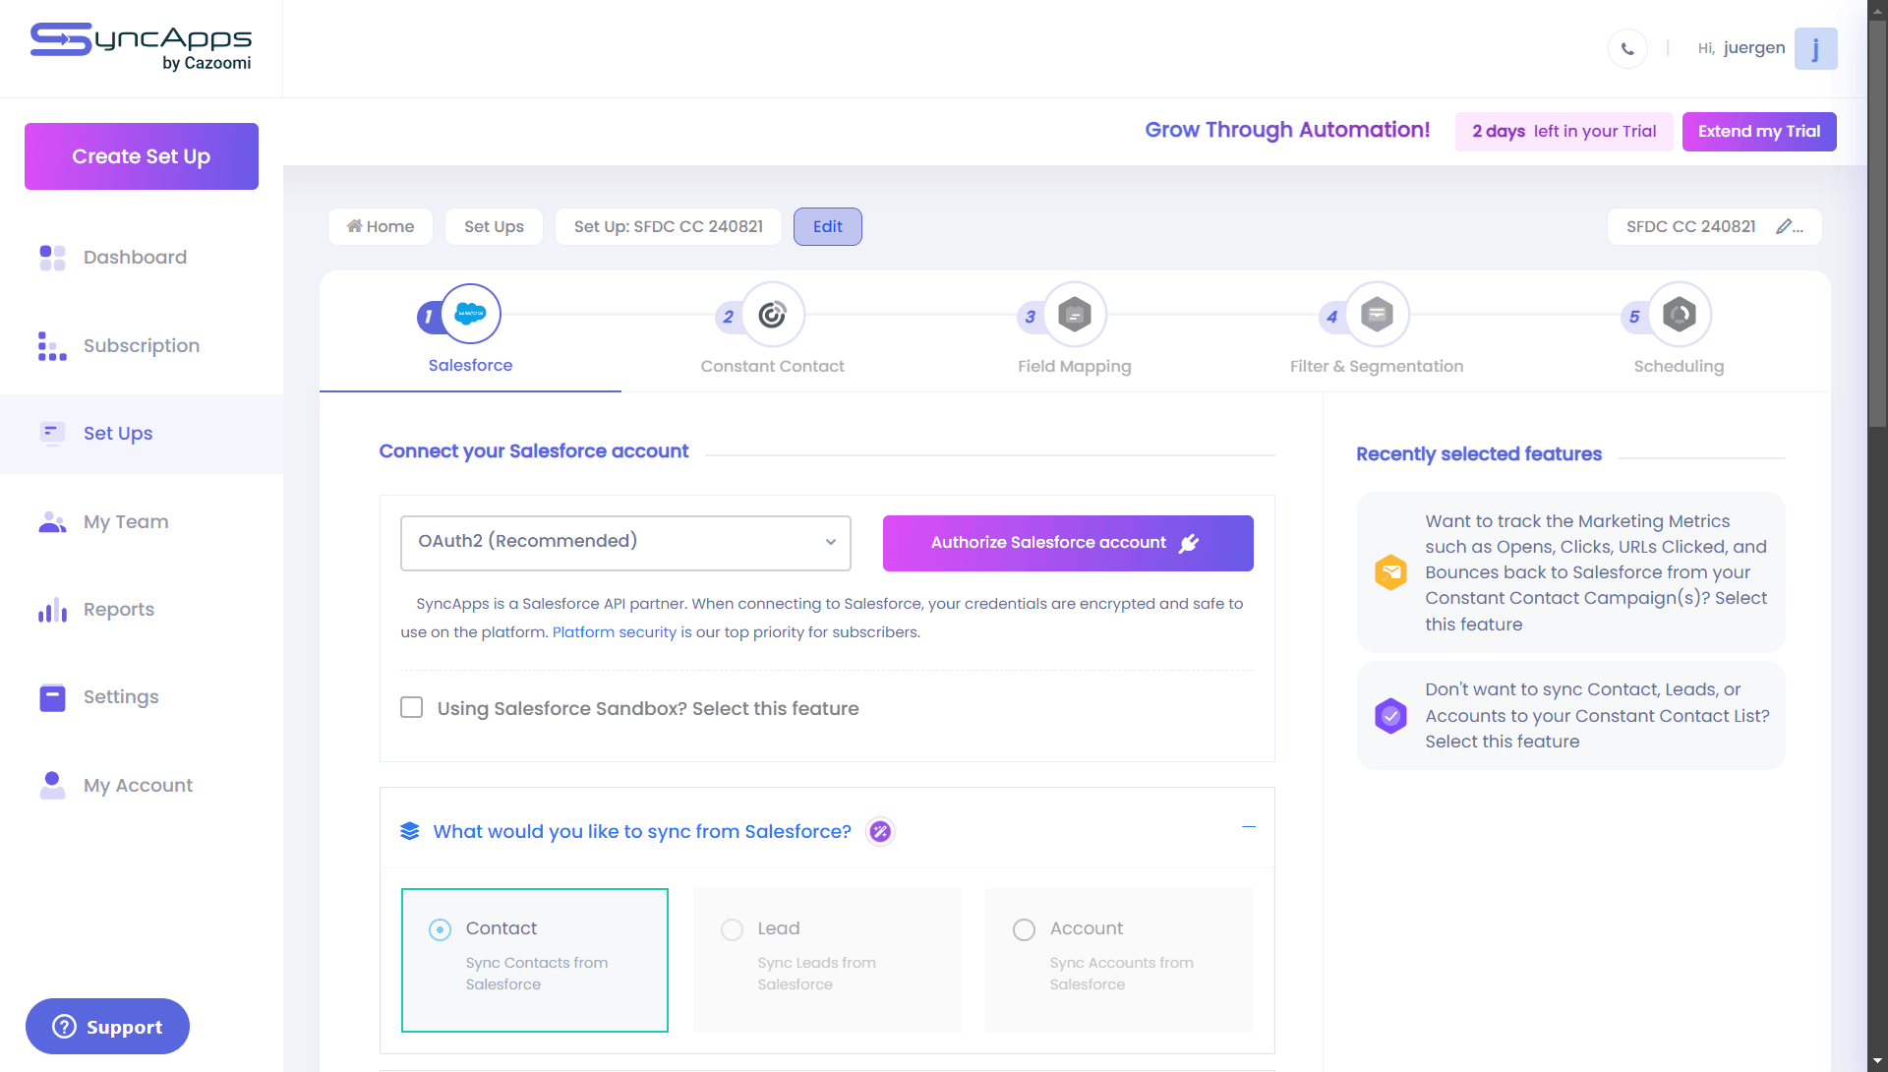Open Reports menu label
The width and height of the screenshot is (1888, 1072).
pyautogui.click(x=119, y=610)
